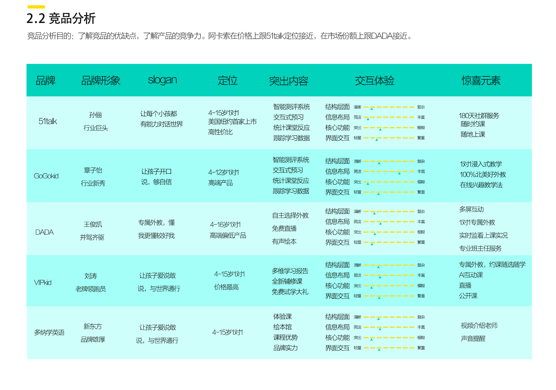The height and width of the screenshot is (390, 556).
Task: Click 免费试学大礼 in VIPkid row
Action: [290, 292]
